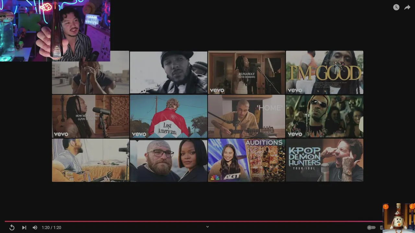Toggle the autoplay switch
415x233 pixels.
pos(371,227)
